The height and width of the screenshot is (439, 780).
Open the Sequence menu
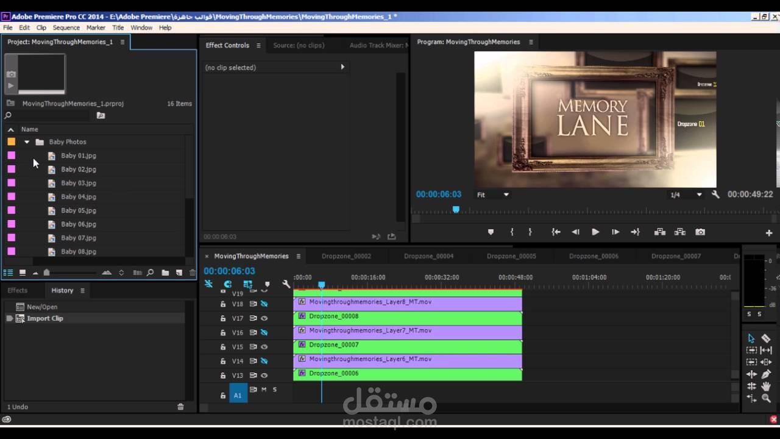[x=66, y=27]
